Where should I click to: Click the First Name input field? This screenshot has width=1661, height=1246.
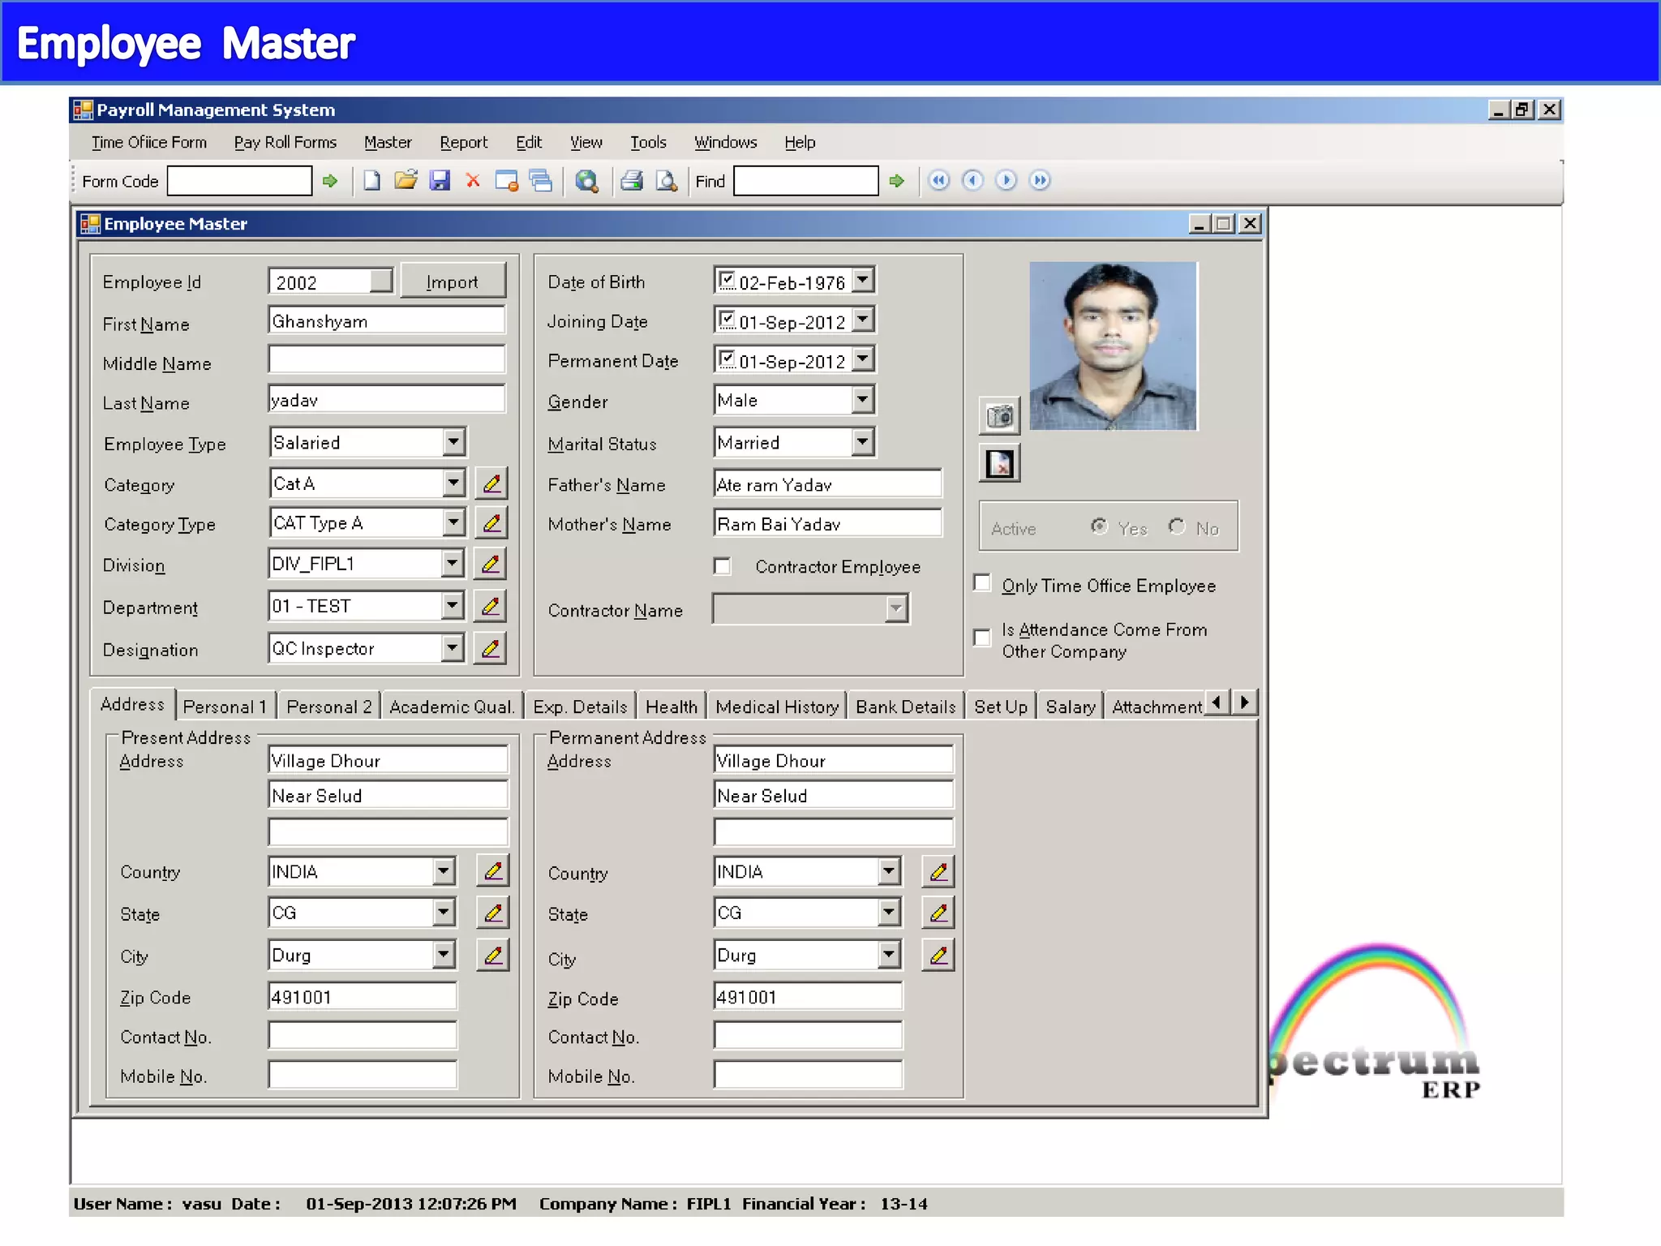(x=386, y=321)
